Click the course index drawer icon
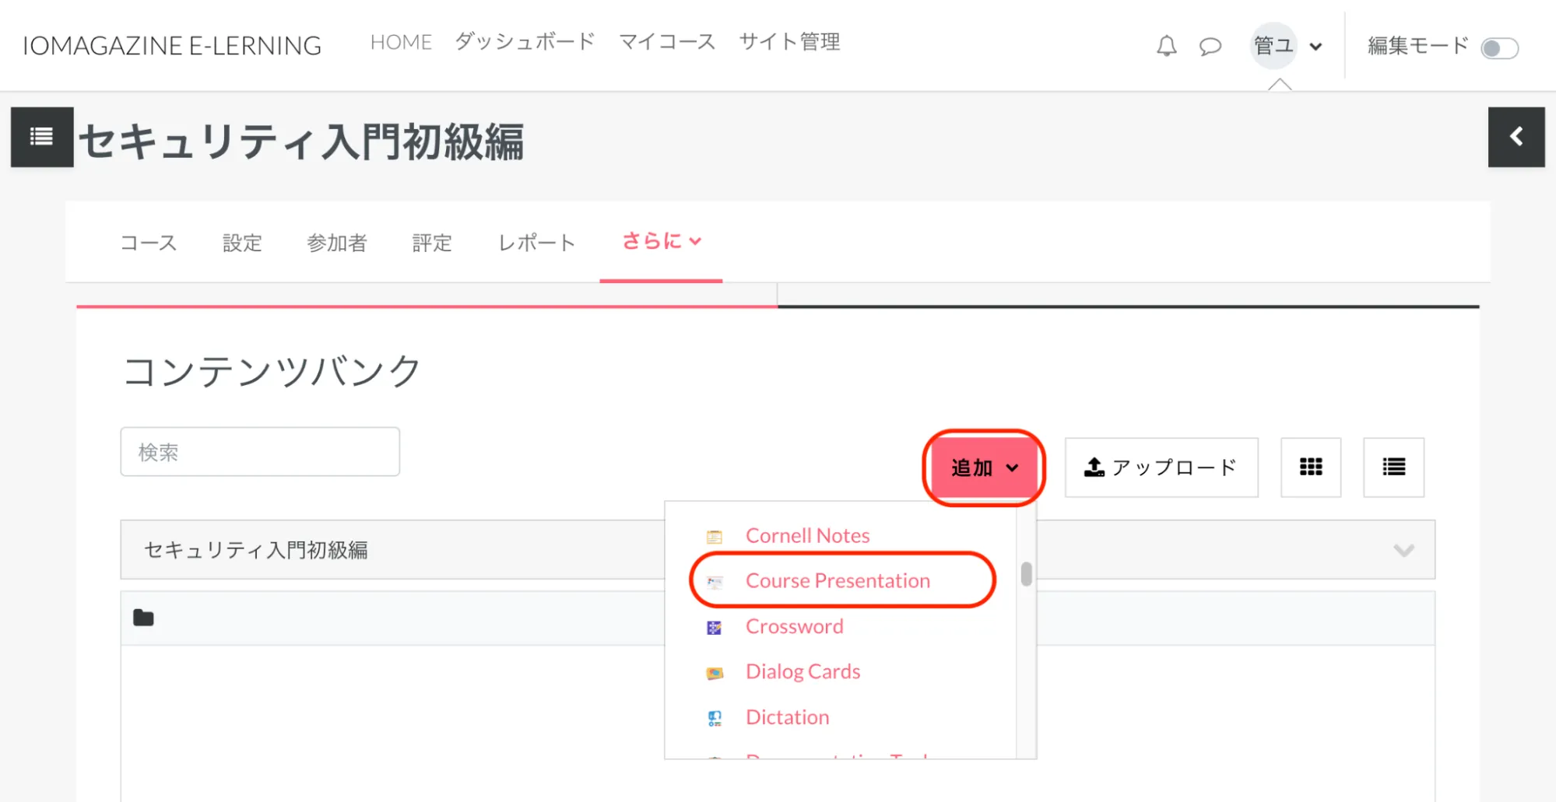Viewport: 1556px width, 802px height. tap(42, 137)
